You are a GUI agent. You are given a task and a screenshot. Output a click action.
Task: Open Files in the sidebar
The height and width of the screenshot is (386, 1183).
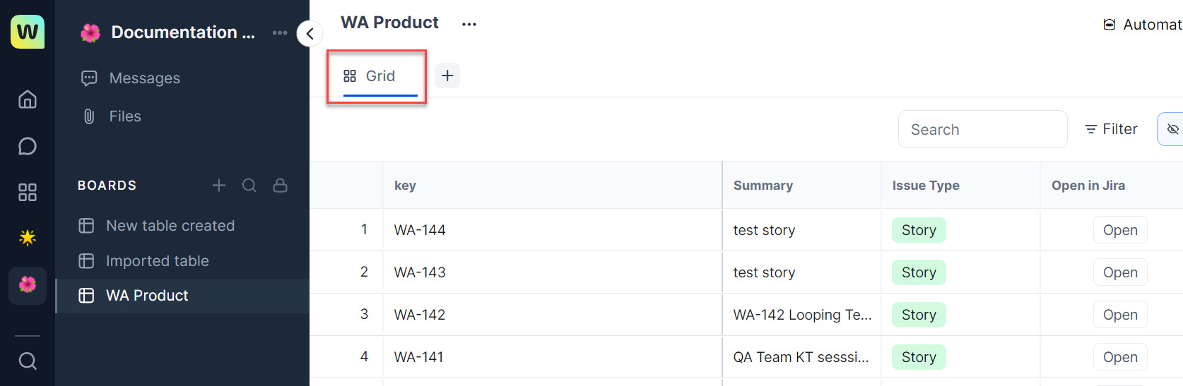click(124, 116)
